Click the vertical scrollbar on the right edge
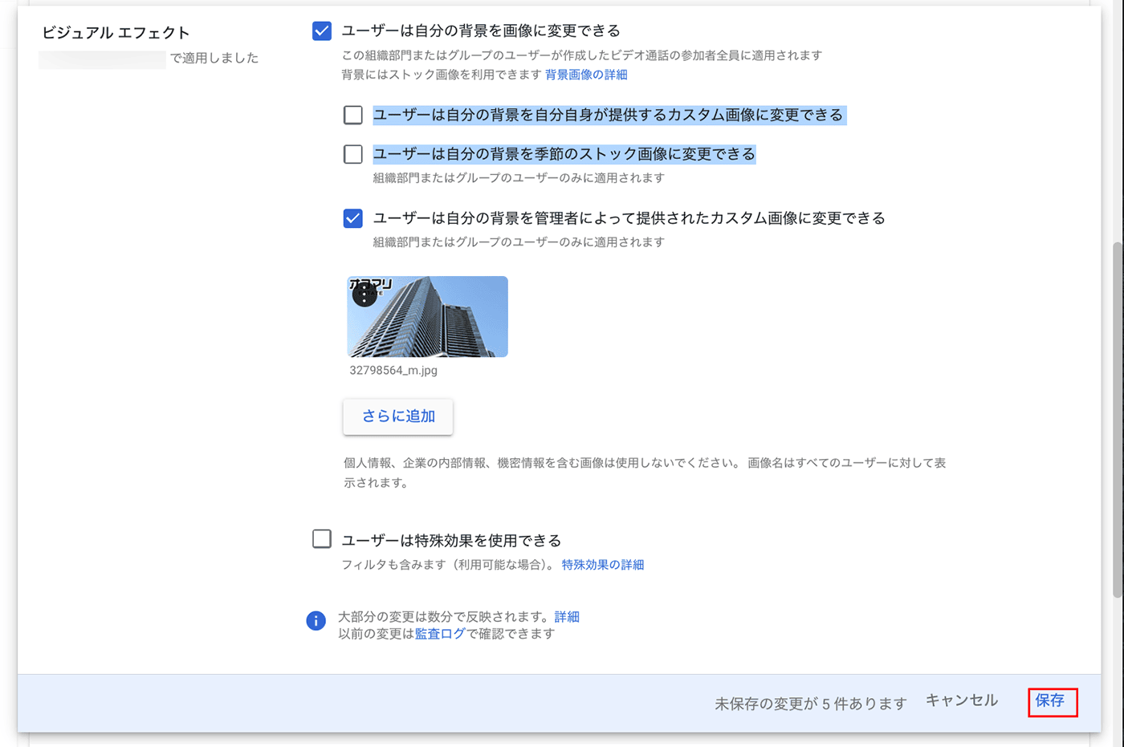Screen dimensions: 1124x747 [x=1117, y=417]
